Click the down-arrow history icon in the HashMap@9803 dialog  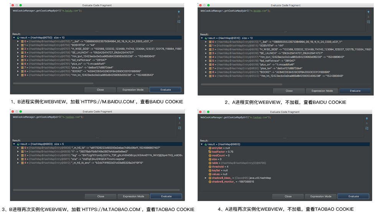point(367,123)
